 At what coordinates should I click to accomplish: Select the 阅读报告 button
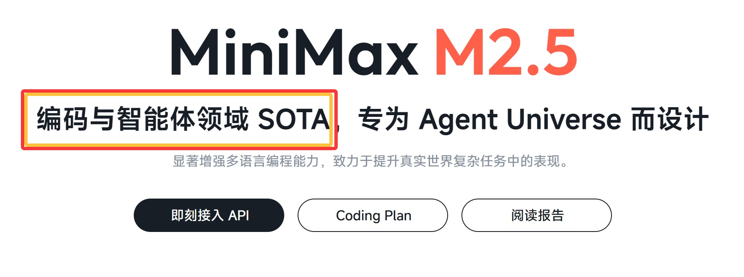(537, 215)
